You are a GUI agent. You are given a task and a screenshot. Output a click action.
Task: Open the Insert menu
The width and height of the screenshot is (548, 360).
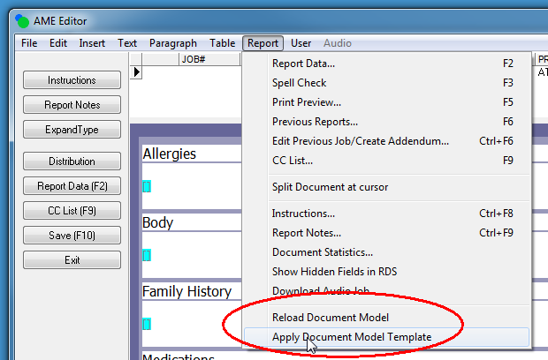[x=92, y=43]
